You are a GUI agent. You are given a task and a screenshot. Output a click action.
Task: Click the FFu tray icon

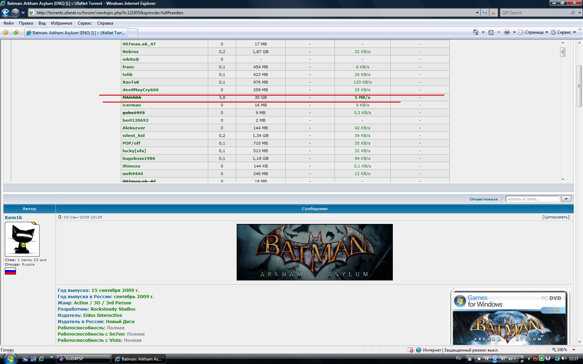[535, 358]
